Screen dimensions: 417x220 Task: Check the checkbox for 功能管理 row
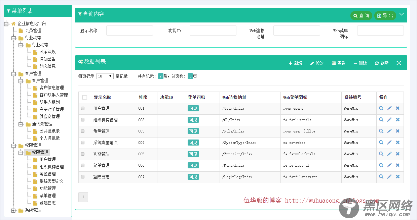pos(83,154)
